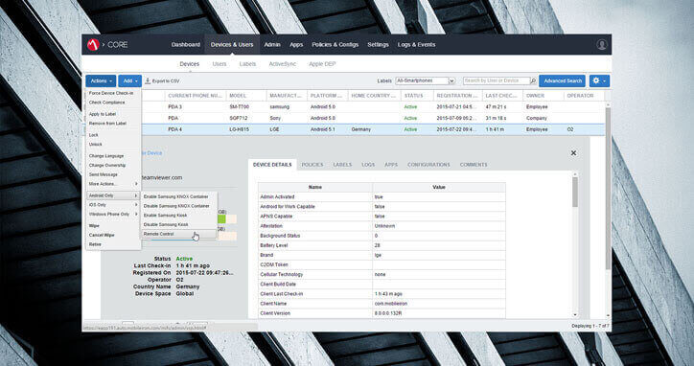Viewport: 694px width, 366px height.
Task: Select Remote Control submenu item
Action: click(179, 234)
